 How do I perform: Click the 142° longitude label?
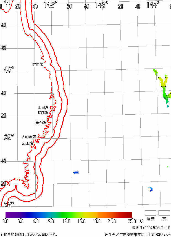[50, 5]
